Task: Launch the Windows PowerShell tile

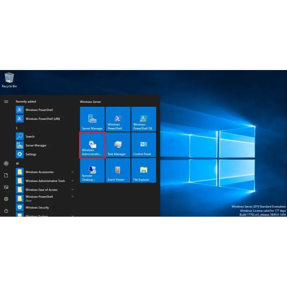Action: click(118, 119)
